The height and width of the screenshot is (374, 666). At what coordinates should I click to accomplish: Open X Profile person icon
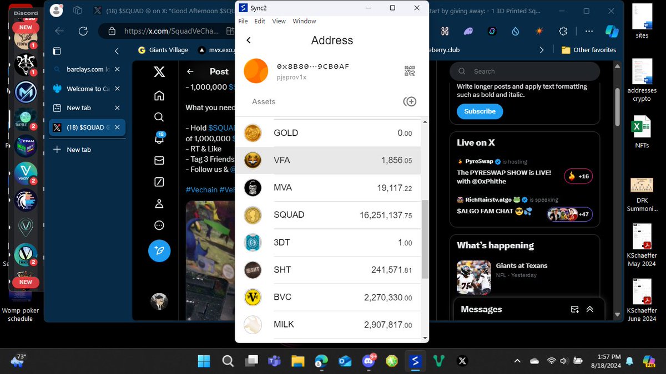159,204
